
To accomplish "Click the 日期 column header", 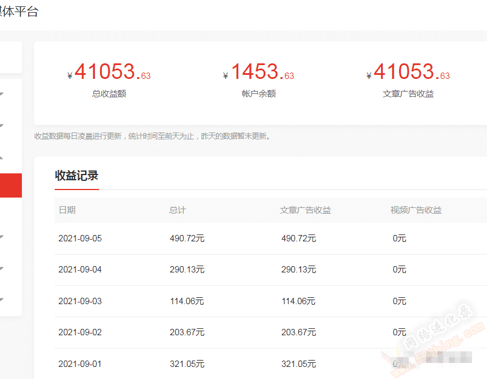I will (67, 210).
